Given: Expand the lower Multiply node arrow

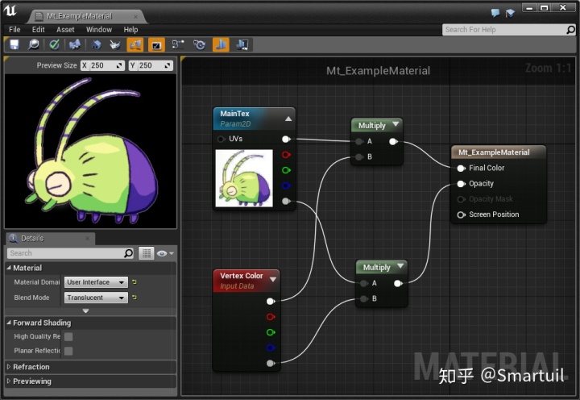Looking at the screenshot, I should [x=400, y=266].
